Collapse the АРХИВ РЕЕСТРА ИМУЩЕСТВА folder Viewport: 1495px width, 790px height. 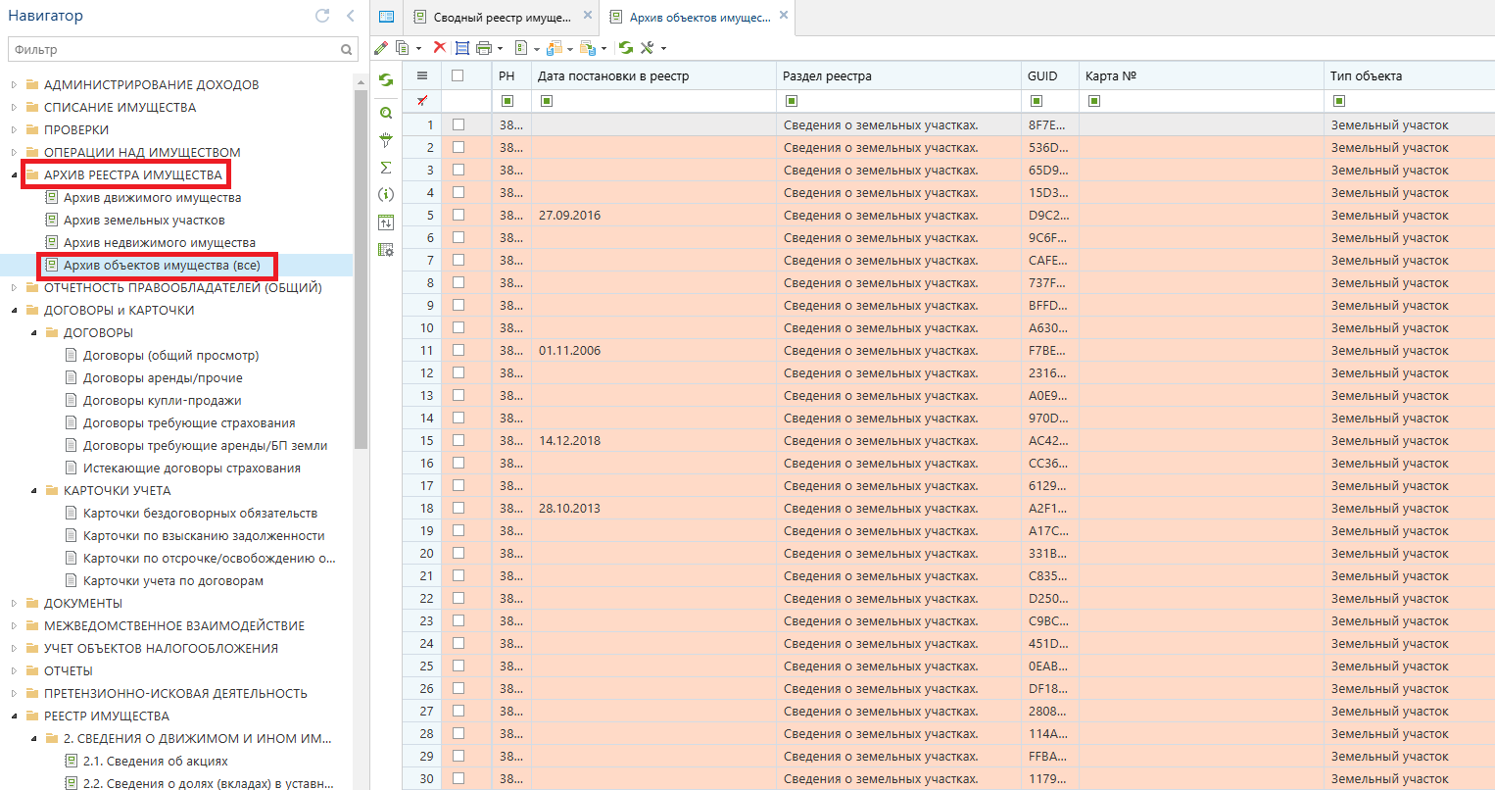click(14, 175)
